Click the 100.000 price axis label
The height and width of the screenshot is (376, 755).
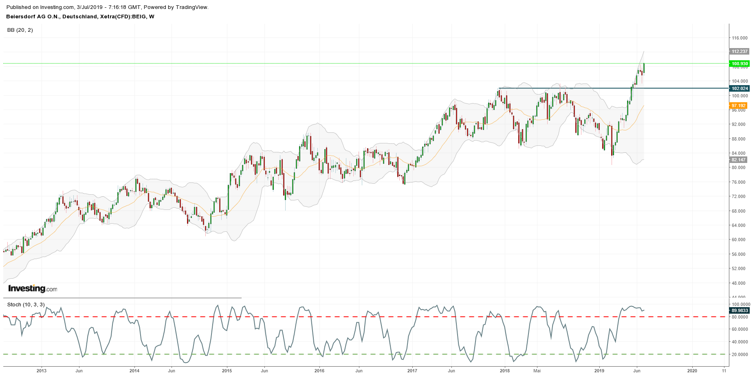click(740, 96)
